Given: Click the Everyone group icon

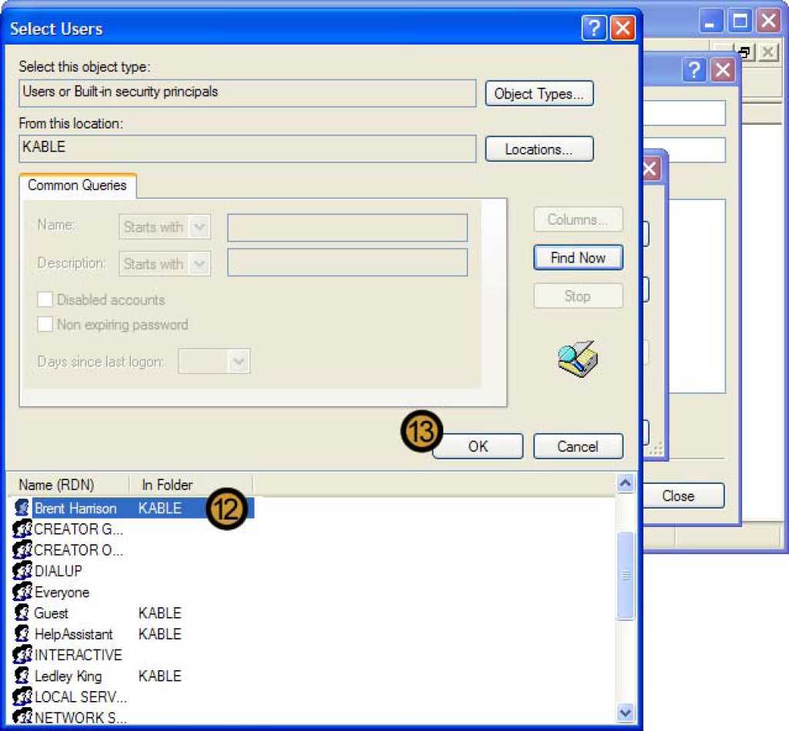Looking at the screenshot, I should point(22,592).
